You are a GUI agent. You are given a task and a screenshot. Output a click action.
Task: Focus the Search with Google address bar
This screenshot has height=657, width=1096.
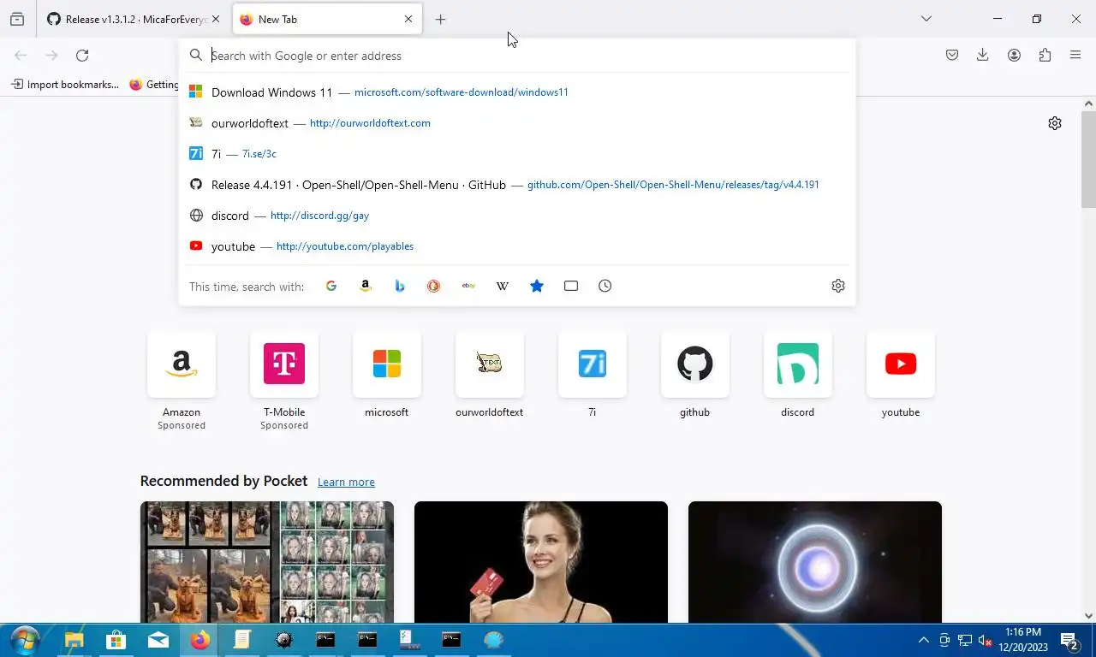coord(517,56)
